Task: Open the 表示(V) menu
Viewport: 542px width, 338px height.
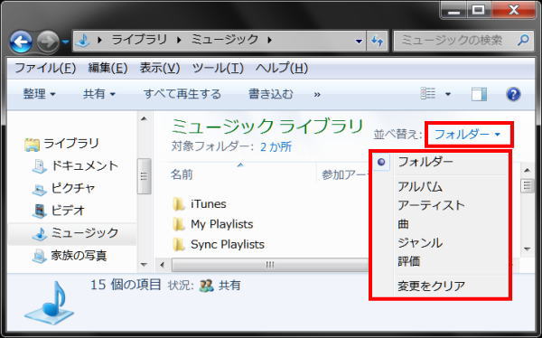Action: coord(160,68)
